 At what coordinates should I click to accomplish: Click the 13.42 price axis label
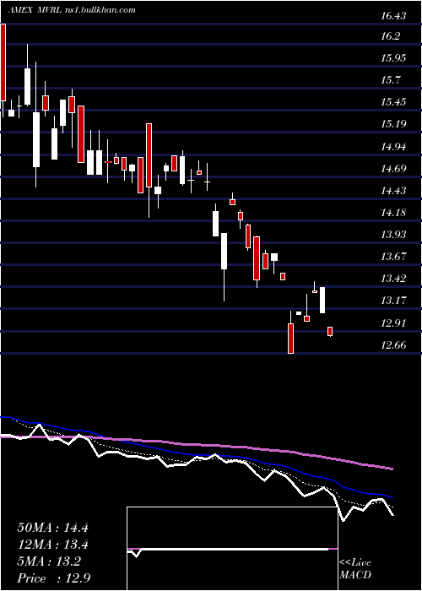click(393, 279)
